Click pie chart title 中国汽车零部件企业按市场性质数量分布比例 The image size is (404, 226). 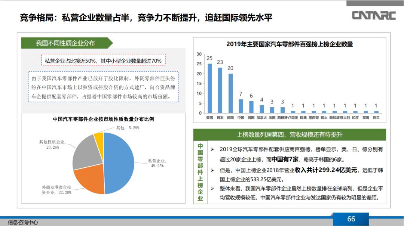click(103, 119)
